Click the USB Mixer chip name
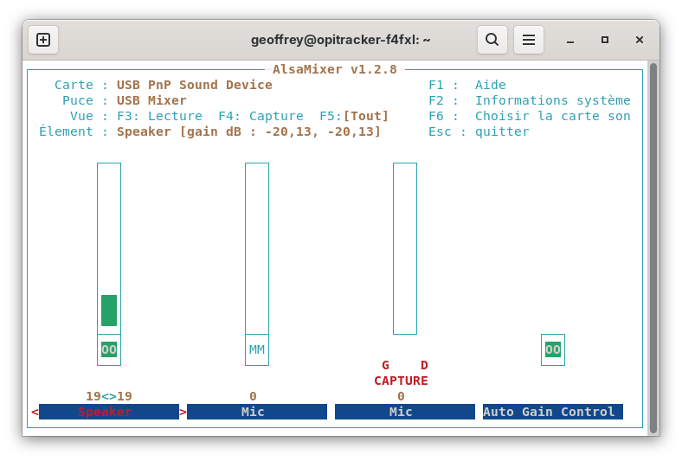682x461 pixels. pyautogui.click(x=151, y=100)
